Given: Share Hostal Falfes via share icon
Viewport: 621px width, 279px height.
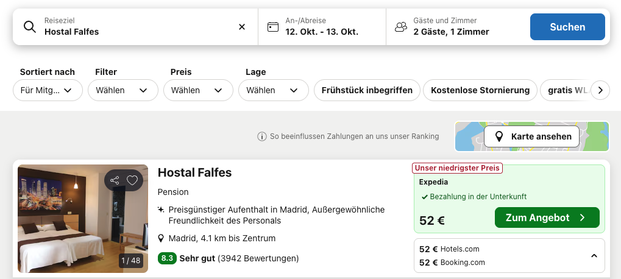Looking at the screenshot, I should (x=115, y=181).
